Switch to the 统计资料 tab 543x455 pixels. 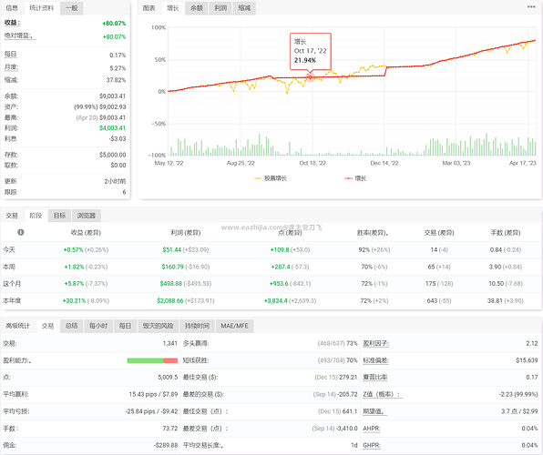tap(42, 8)
